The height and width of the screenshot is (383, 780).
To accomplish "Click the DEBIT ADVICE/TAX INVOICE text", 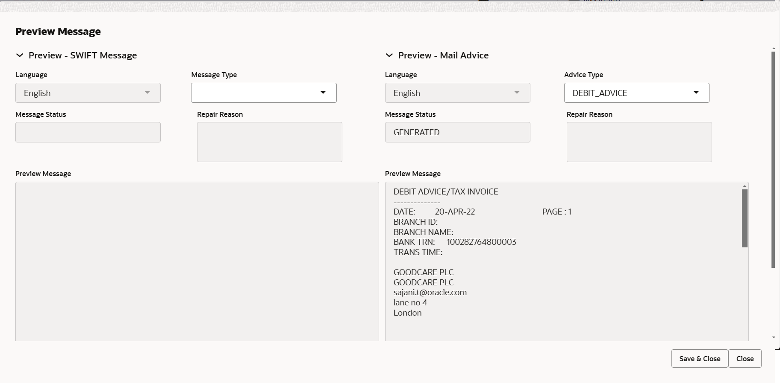I will point(446,191).
